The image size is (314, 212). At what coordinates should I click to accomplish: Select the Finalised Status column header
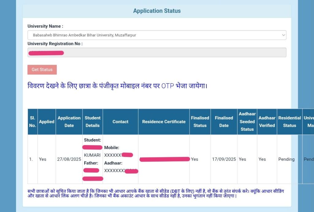(x=200, y=121)
